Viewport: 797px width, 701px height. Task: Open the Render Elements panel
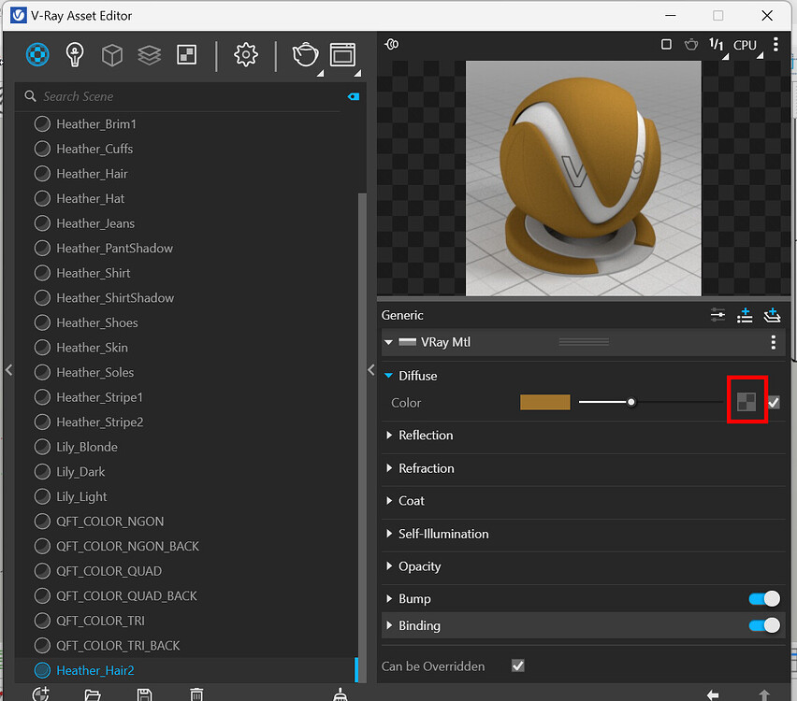click(x=186, y=54)
